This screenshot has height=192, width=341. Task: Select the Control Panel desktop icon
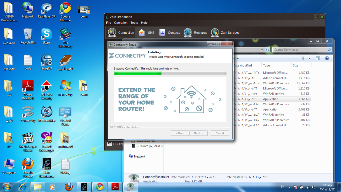tap(65, 116)
